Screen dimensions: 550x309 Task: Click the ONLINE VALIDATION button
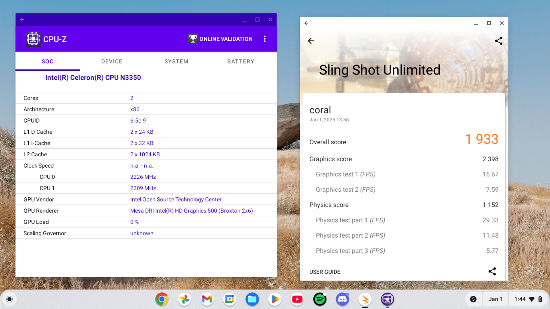point(220,39)
